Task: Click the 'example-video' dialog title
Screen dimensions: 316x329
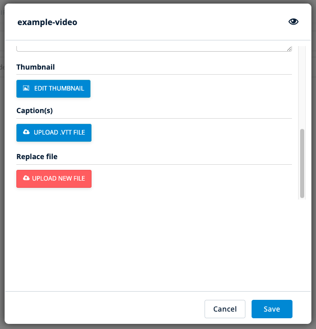Action: click(x=47, y=22)
